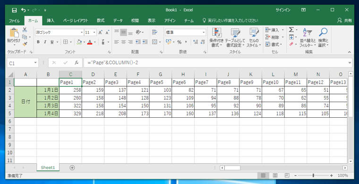
Task: Increase font size with large A icon
Action: [101, 33]
